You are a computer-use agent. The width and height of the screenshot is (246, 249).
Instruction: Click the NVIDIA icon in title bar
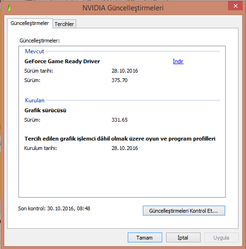9,8
